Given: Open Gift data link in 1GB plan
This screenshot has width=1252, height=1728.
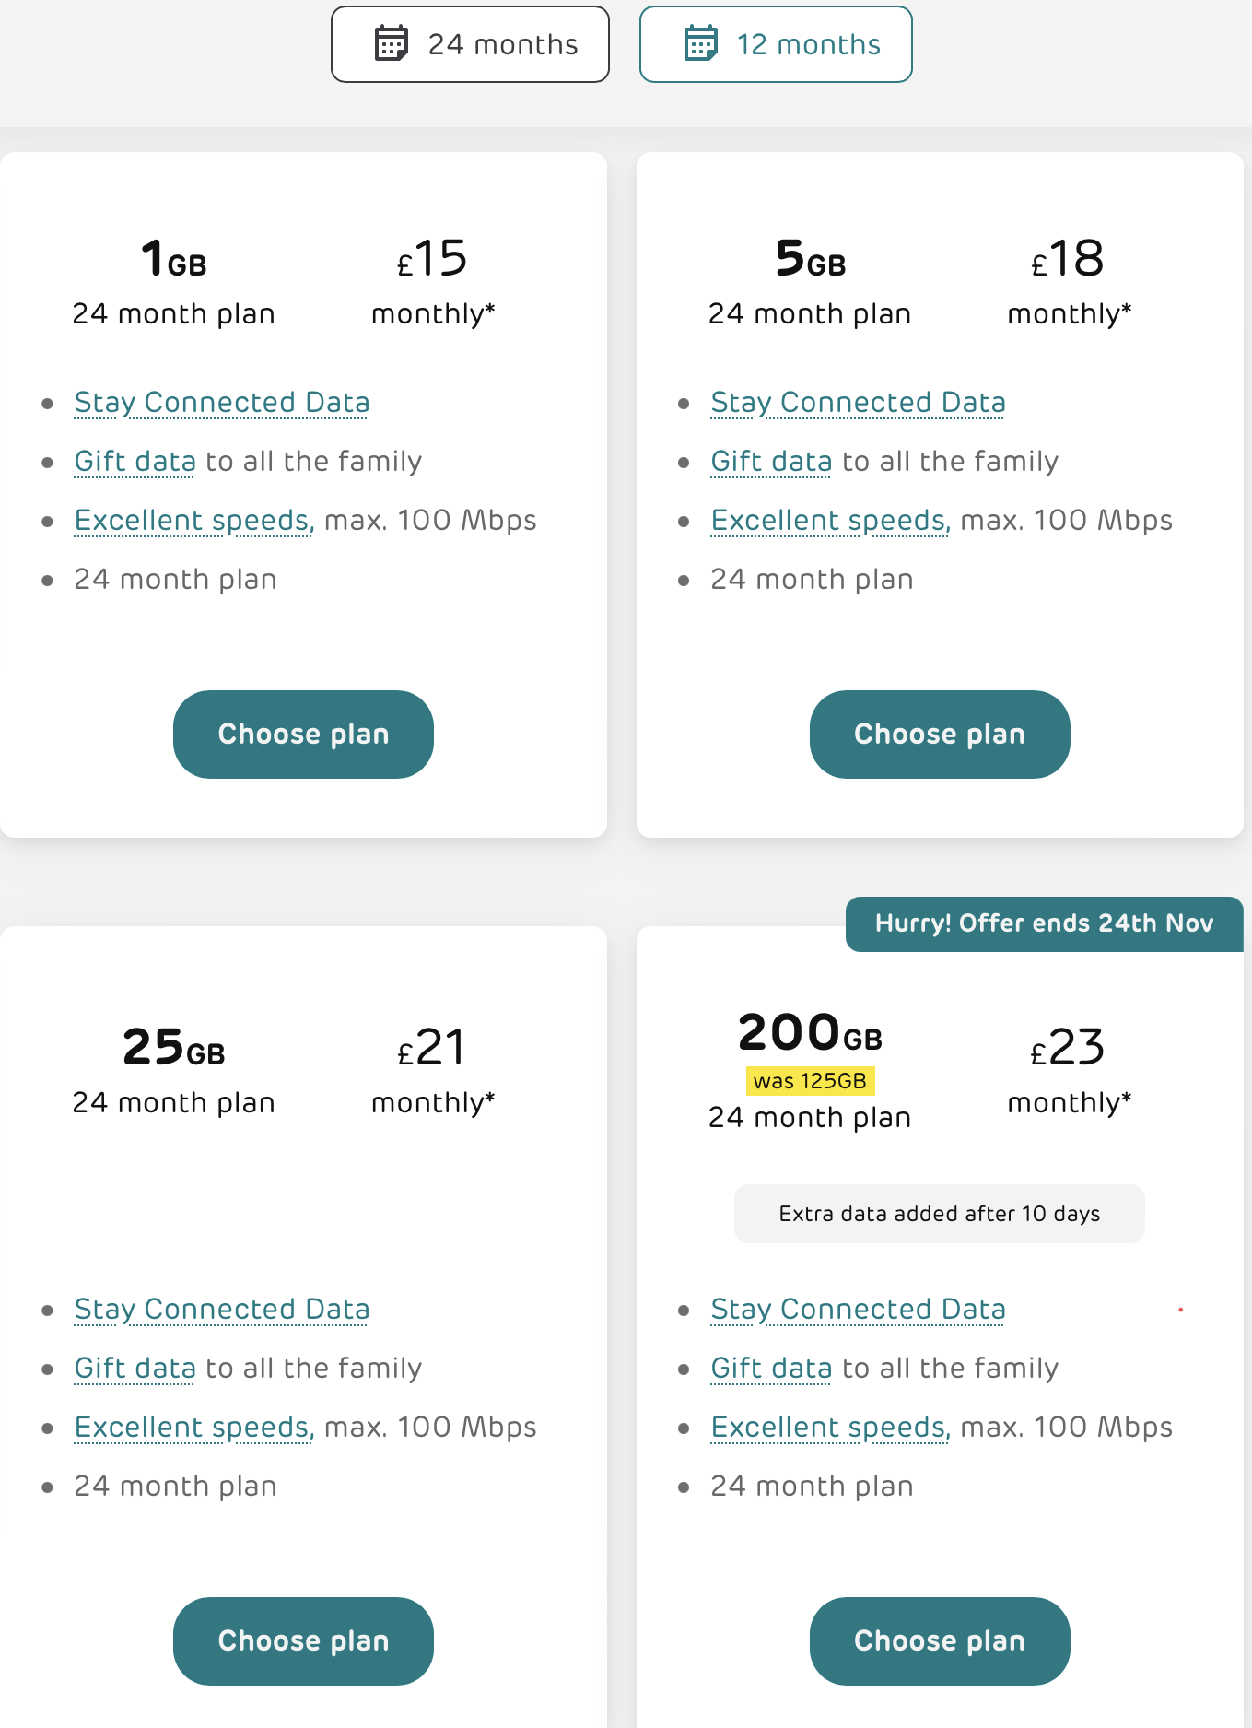Looking at the screenshot, I should (x=135, y=462).
